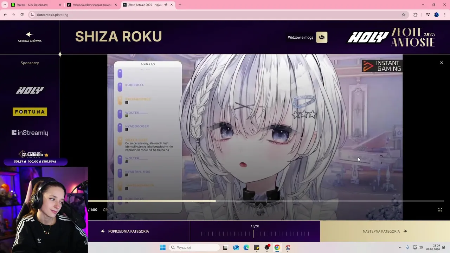Open Chrome profile avatar

tap(437, 15)
